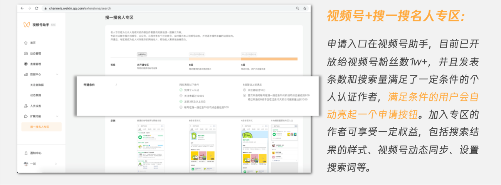This screenshot has width=501, height=185.
Task: Click the 当前状态 tag
Action: pos(142,54)
